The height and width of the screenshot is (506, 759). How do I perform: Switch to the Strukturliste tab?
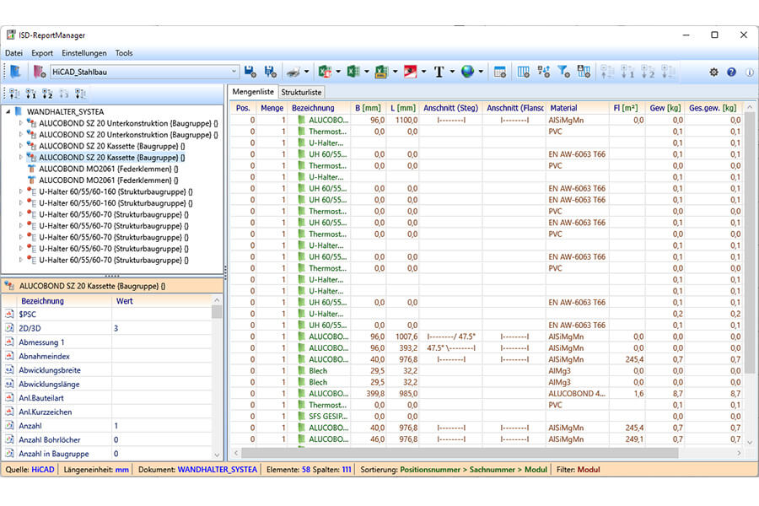301,92
